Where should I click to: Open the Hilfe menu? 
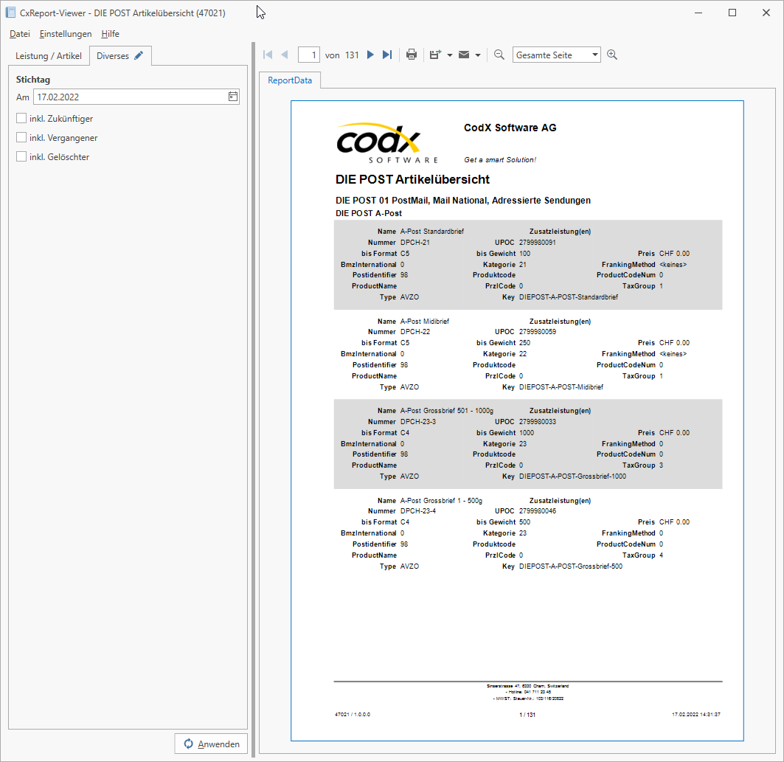tap(110, 33)
